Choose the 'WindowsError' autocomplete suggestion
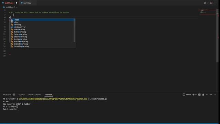This screenshot has height=124, width=220. 42,27
